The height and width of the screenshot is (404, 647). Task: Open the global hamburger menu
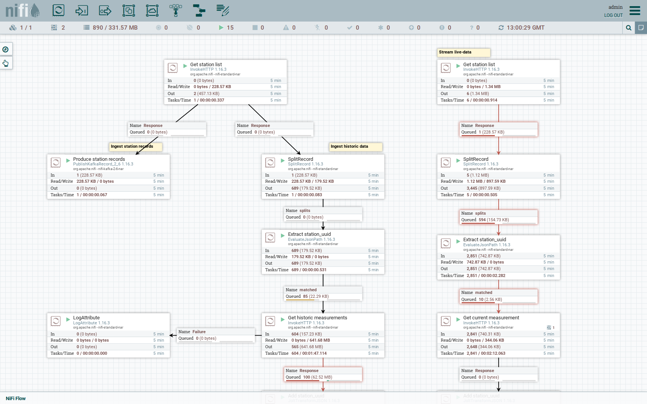[x=635, y=10]
